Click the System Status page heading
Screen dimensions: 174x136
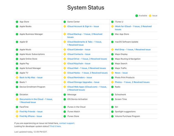point(86,7)
